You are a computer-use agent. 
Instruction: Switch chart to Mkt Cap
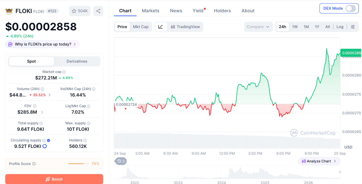click(141, 27)
